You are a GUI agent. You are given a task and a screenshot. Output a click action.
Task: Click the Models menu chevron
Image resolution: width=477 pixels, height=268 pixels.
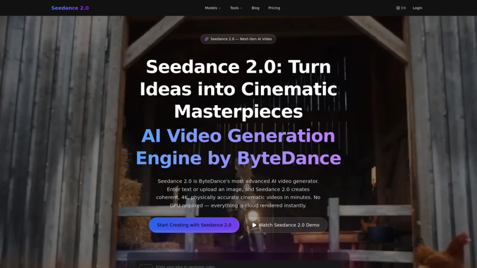click(219, 8)
